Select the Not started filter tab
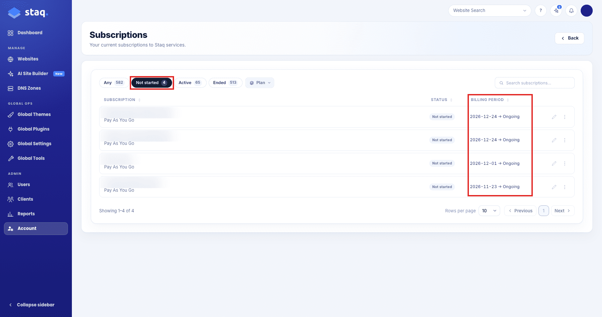Screen dimensions: 602x317 click(152, 83)
